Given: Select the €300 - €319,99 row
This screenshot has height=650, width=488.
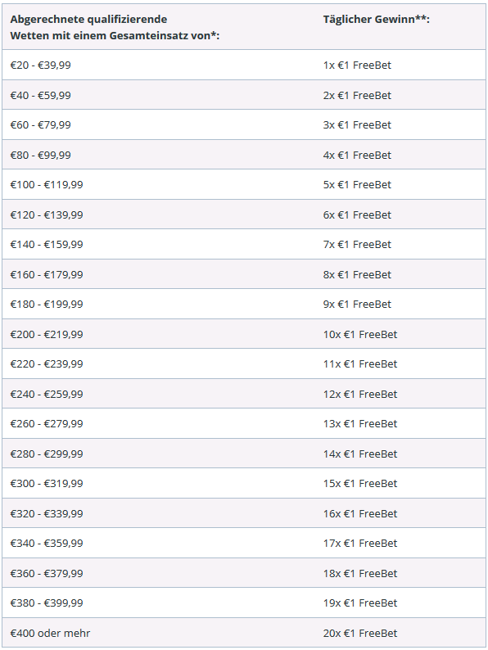Looking at the screenshot, I should [244, 483].
